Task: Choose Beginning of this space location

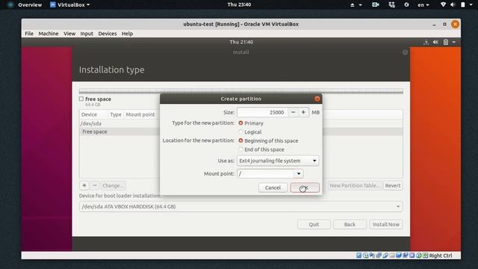Action: pyautogui.click(x=240, y=140)
